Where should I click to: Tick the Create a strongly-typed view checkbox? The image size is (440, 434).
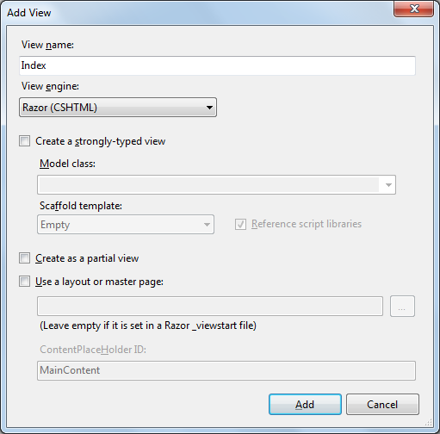(x=24, y=141)
